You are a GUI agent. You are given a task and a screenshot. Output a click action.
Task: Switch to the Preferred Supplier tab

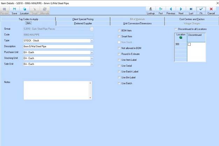(83, 23)
